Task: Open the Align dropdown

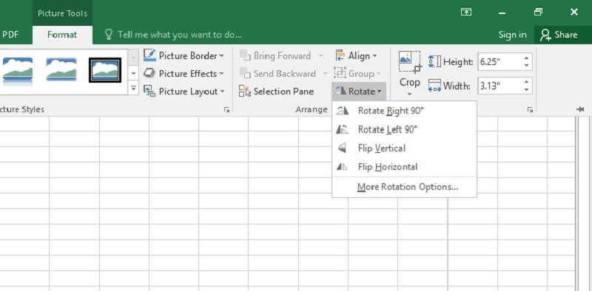Action: pyautogui.click(x=356, y=56)
